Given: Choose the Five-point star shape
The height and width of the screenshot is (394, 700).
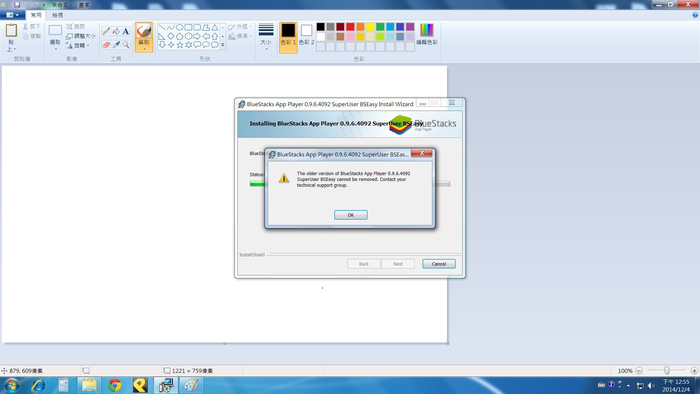Looking at the screenshot, I should pos(180,45).
